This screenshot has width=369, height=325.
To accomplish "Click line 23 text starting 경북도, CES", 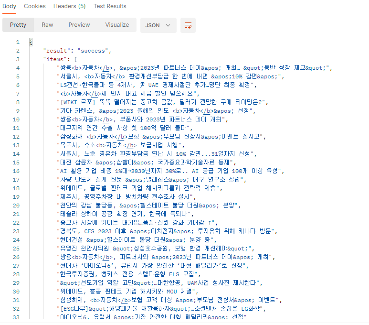I will (166, 231).
